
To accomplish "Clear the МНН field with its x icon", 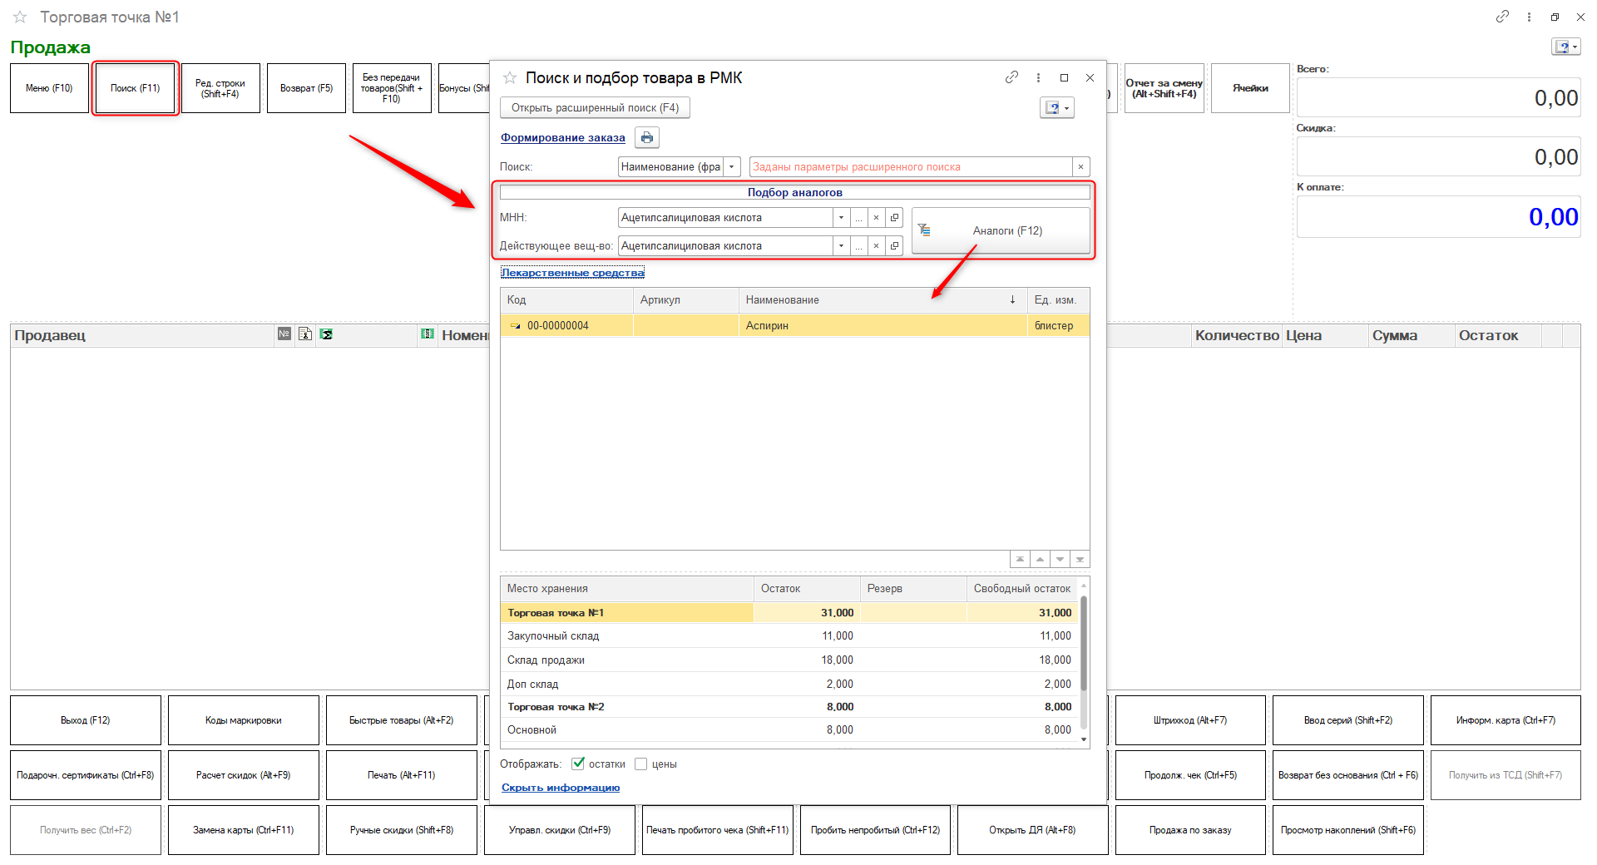I will [x=876, y=217].
